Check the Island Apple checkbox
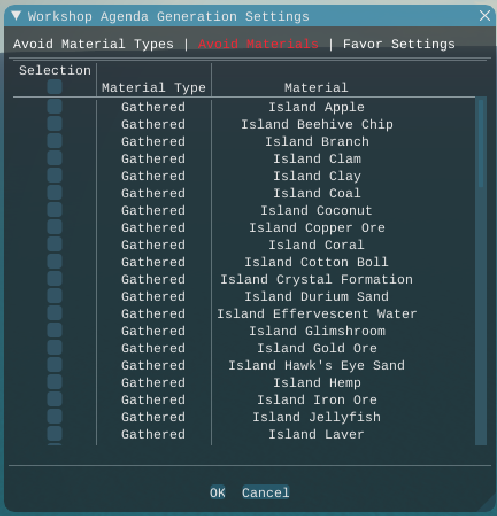The width and height of the screenshot is (497, 516). point(55,107)
